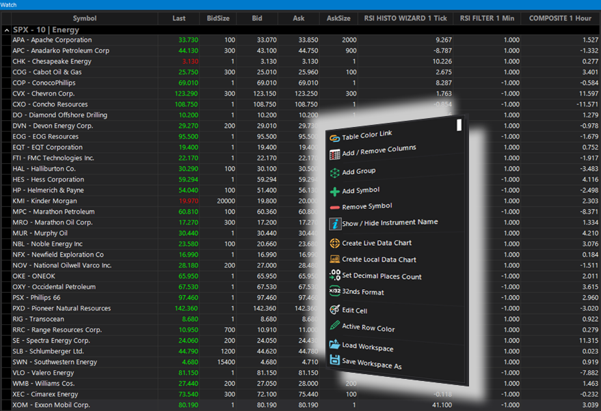Click Valero Energy's last price 81.150
The height and width of the screenshot is (411, 601).
pos(188,372)
